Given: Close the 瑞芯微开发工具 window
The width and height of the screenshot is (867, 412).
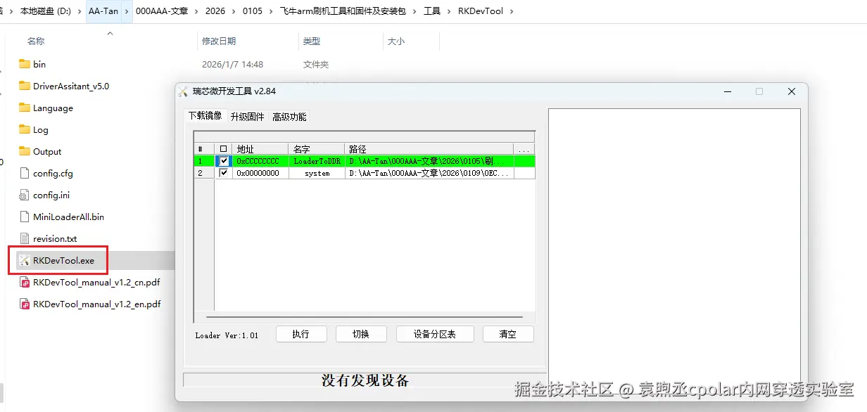Looking at the screenshot, I should point(792,91).
